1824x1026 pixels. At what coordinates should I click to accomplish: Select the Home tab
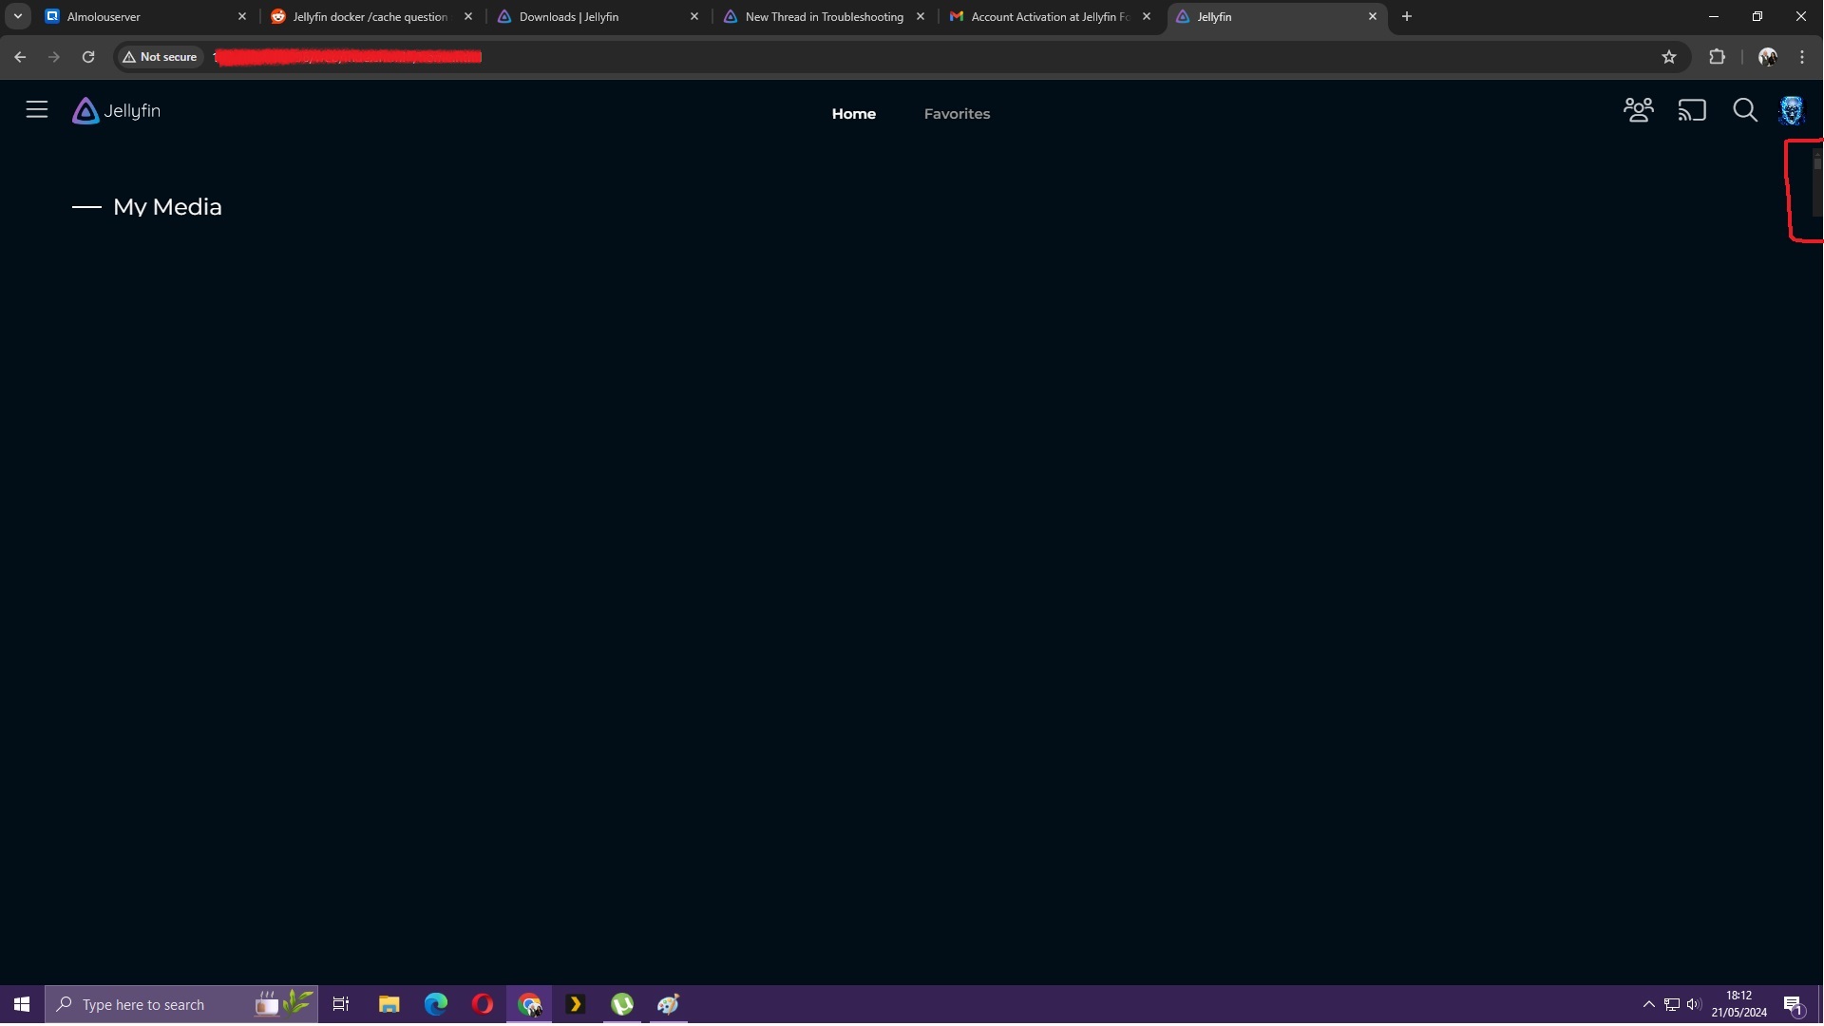point(853,114)
